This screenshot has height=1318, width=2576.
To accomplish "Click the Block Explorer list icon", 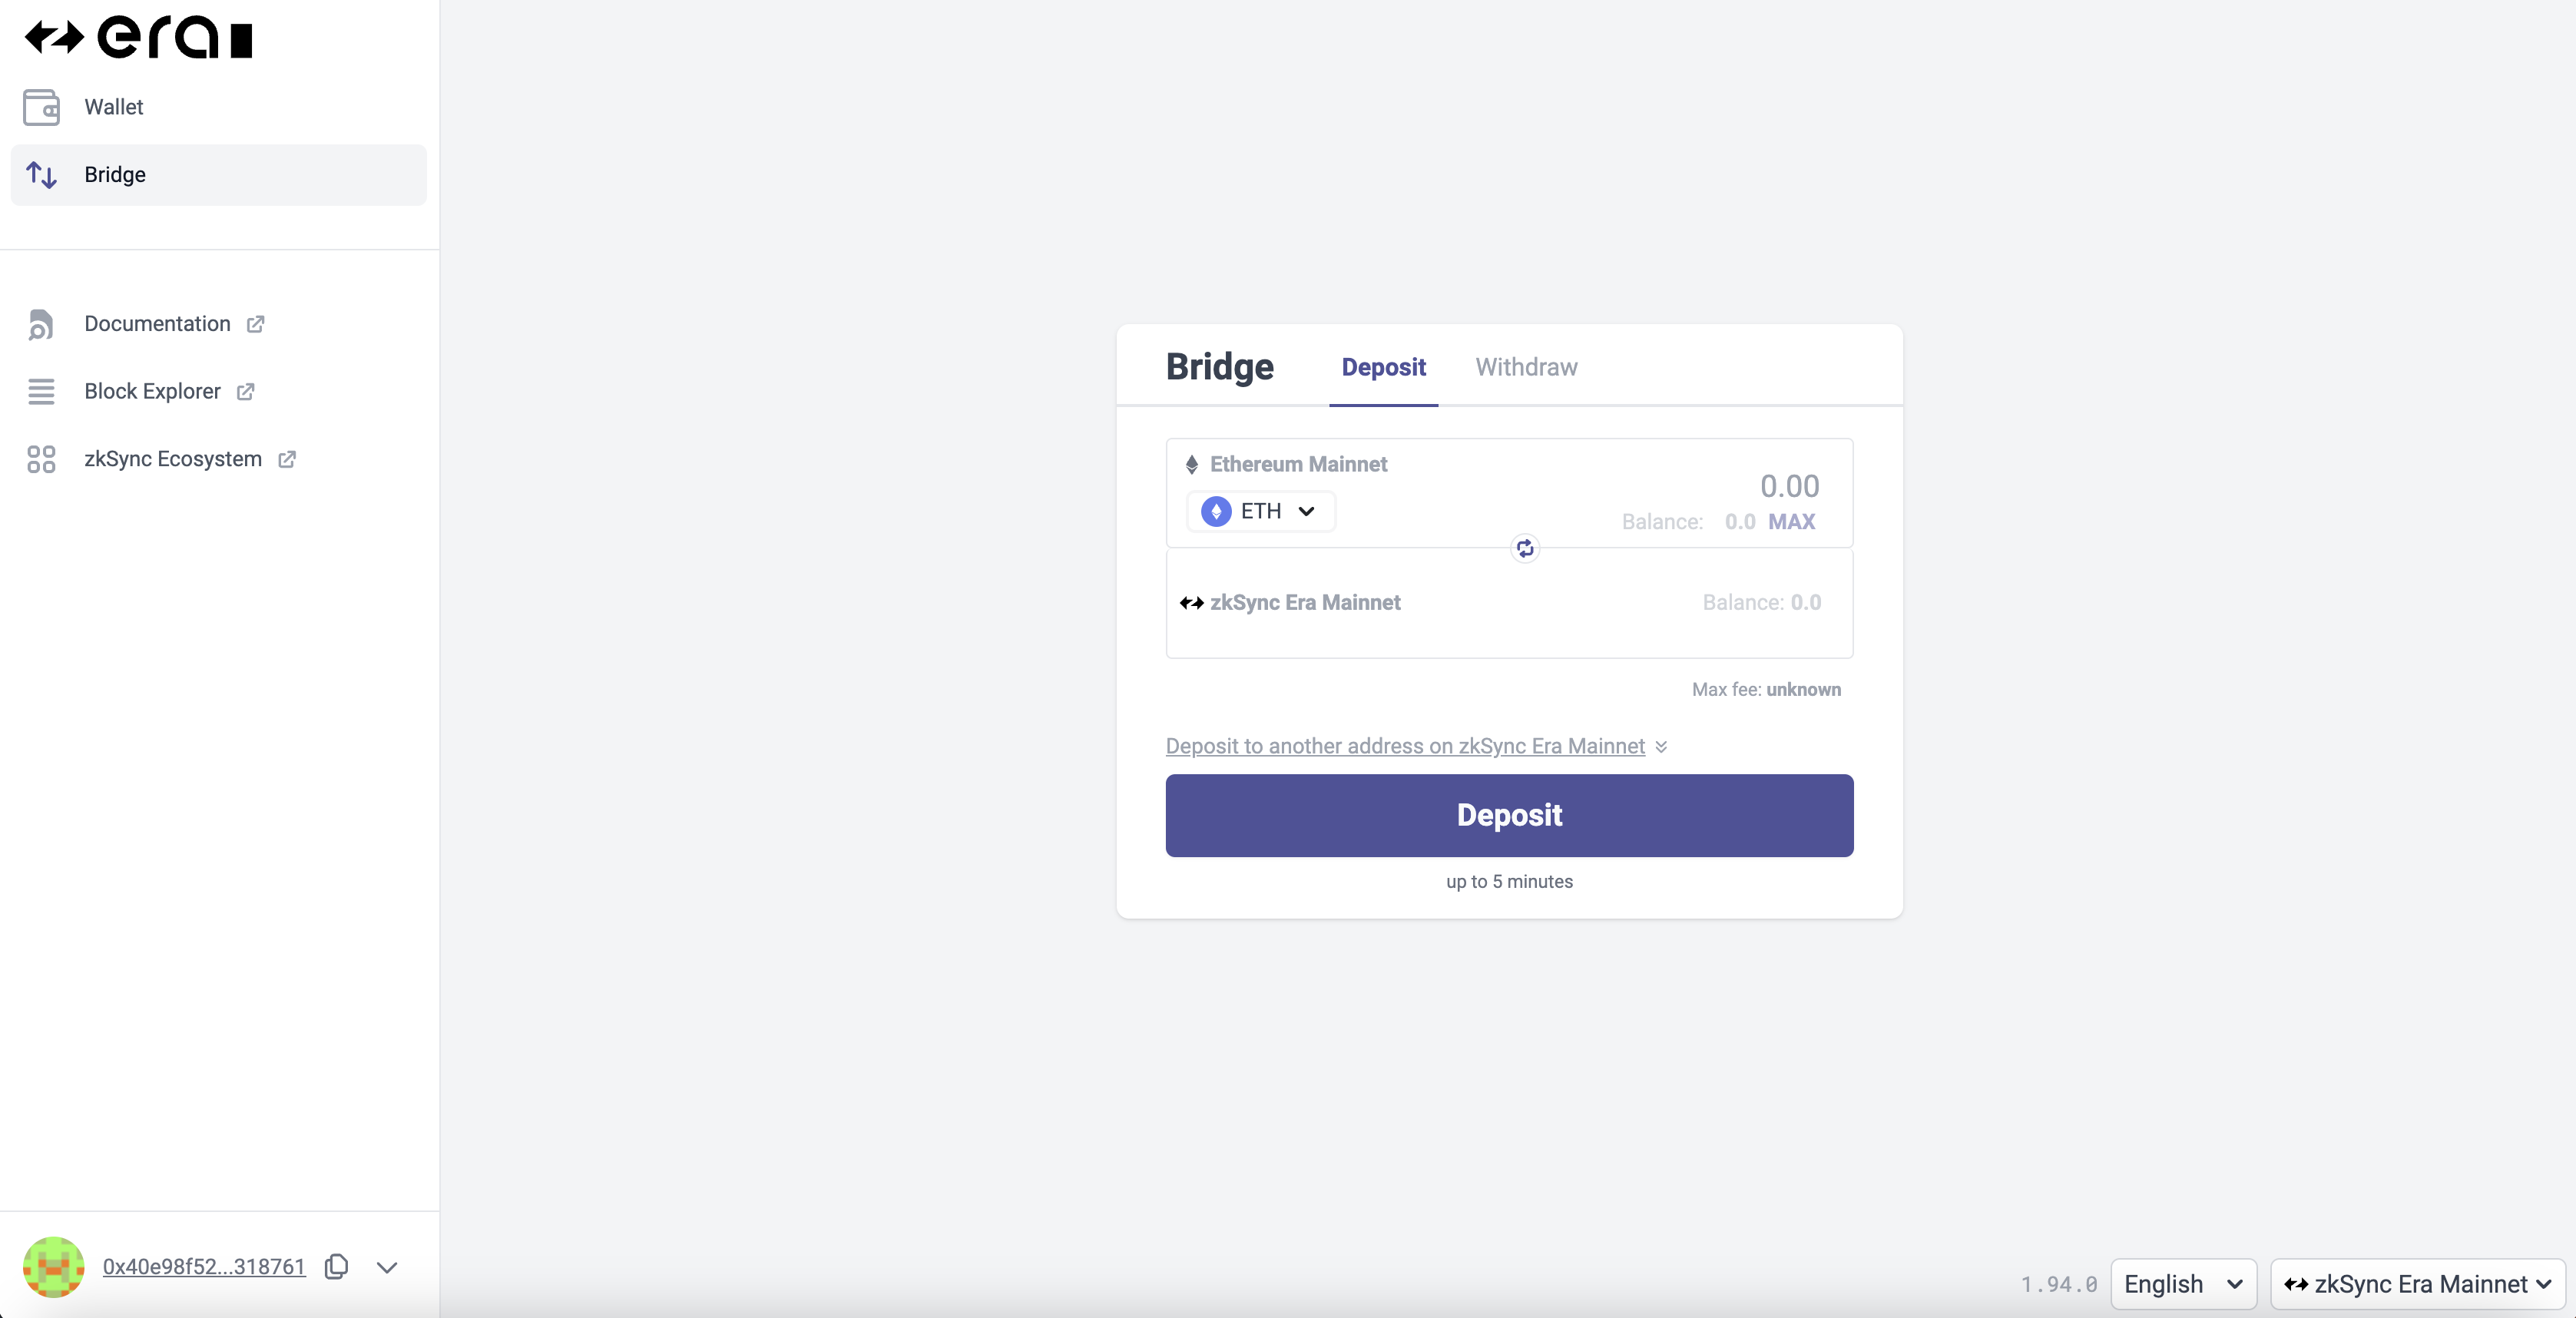I will 41,391.
